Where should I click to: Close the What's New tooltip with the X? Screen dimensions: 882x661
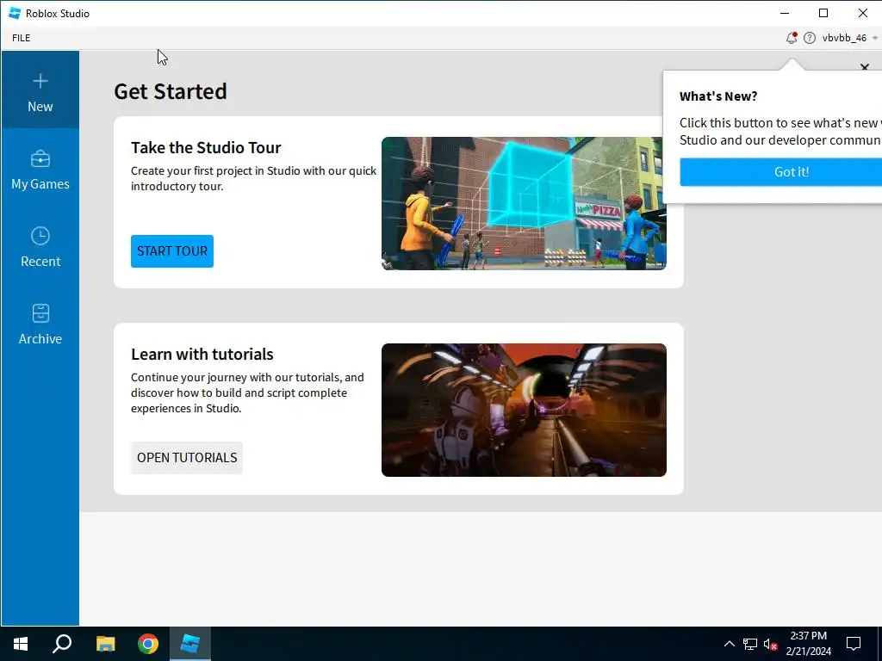pyautogui.click(x=865, y=67)
